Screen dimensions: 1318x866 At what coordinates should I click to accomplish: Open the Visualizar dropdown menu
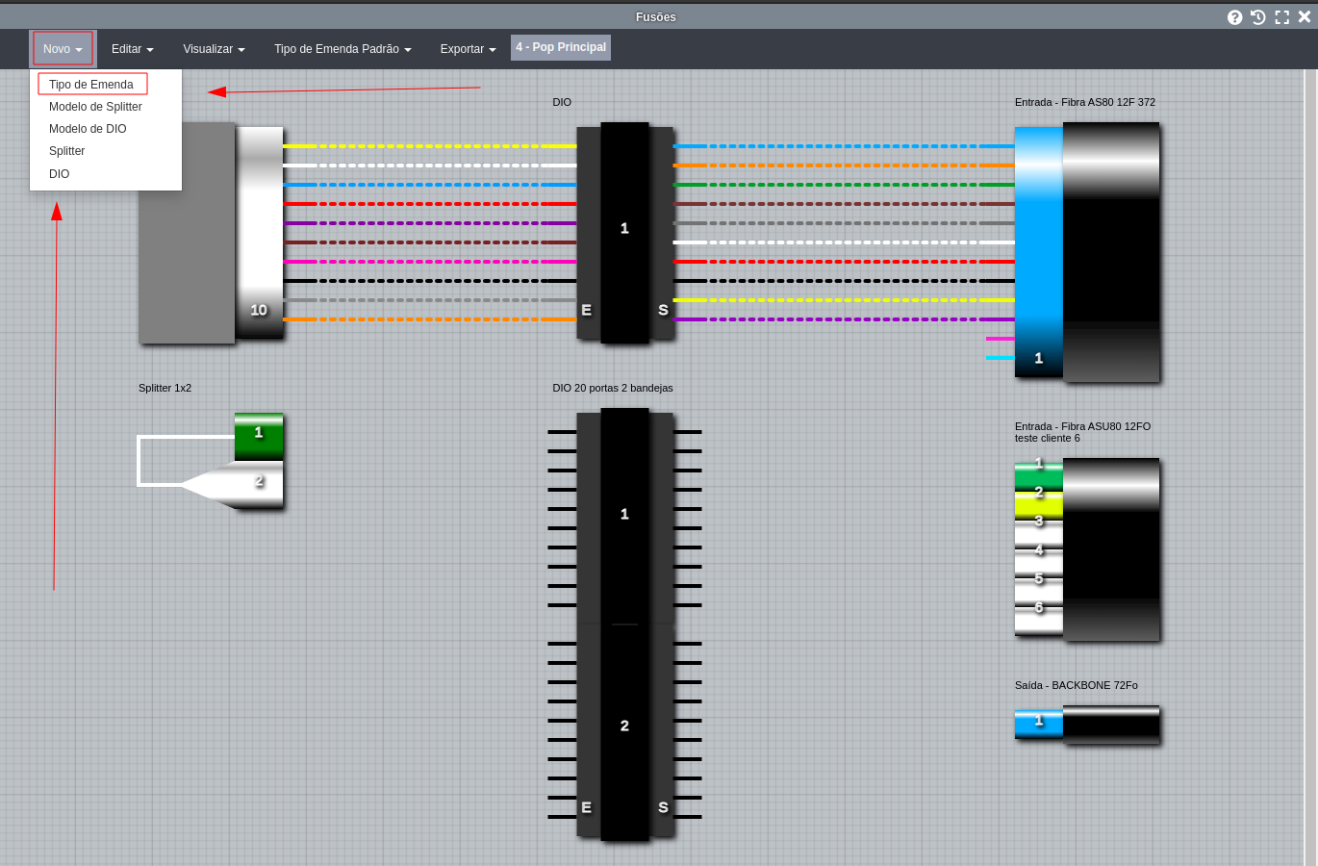pos(214,49)
